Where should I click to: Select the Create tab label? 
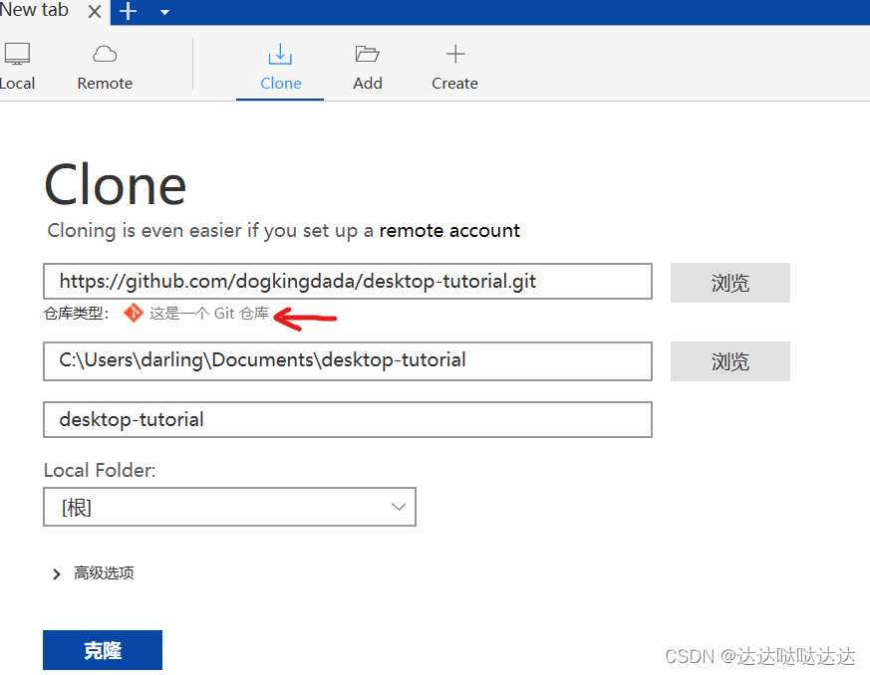tap(455, 83)
